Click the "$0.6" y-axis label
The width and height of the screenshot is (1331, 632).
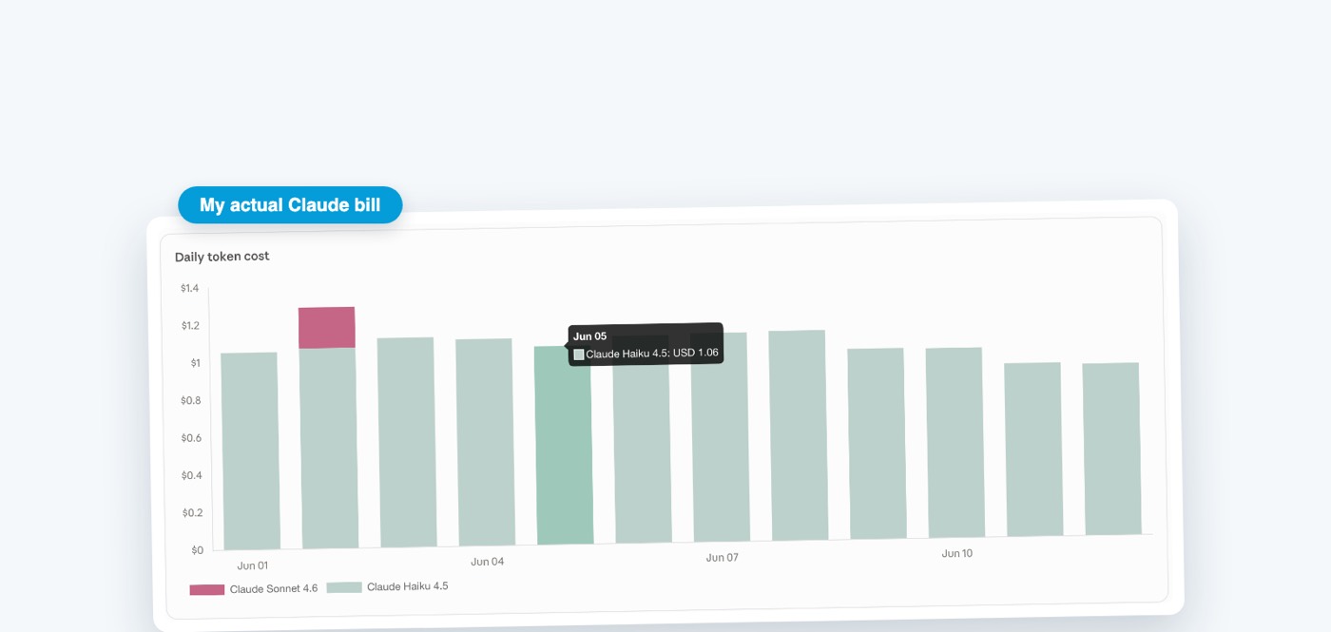click(191, 438)
